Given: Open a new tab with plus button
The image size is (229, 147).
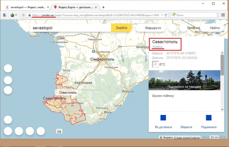Looking at the screenshot, I should coord(103,7).
